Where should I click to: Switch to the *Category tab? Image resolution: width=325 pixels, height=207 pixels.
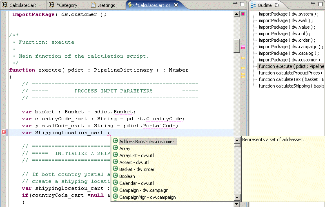click(66, 5)
